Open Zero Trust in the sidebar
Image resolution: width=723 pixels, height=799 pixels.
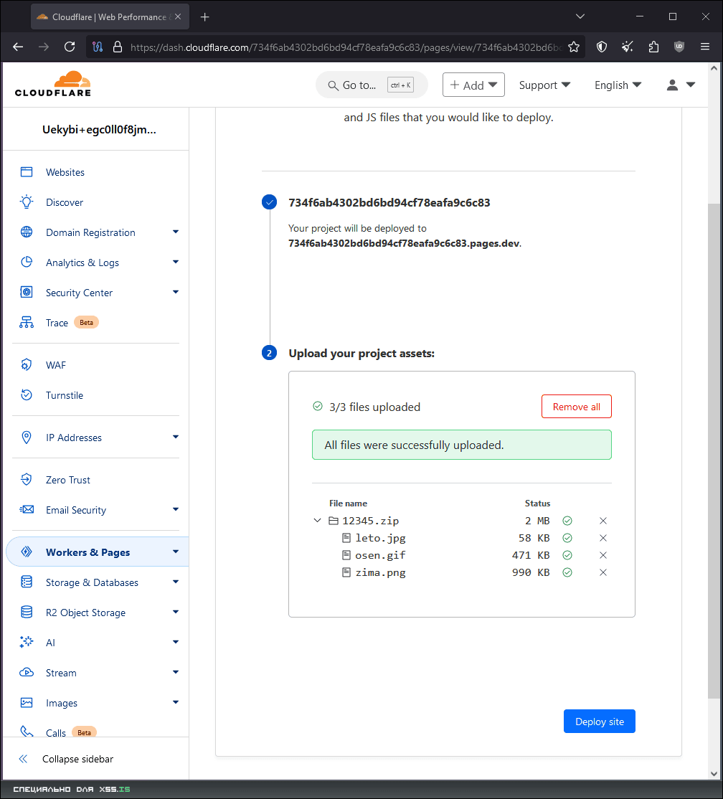[x=67, y=480]
